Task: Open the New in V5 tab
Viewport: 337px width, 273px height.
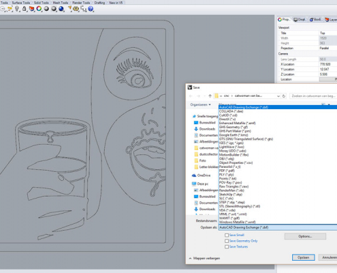Action: (x=116, y=3)
